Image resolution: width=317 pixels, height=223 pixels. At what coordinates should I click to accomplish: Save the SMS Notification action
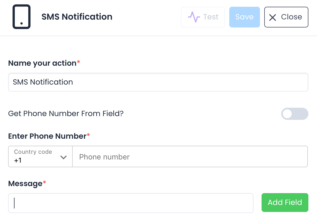pyautogui.click(x=244, y=17)
